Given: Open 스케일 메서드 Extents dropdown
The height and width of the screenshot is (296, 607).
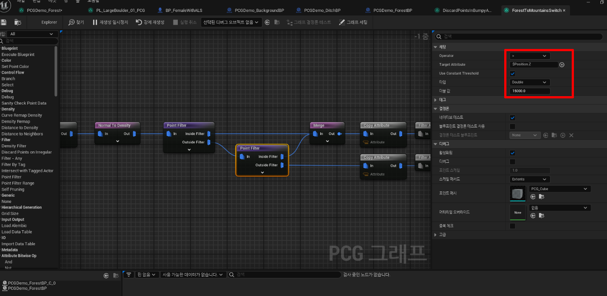Looking at the screenshot, I should [529, 179].
